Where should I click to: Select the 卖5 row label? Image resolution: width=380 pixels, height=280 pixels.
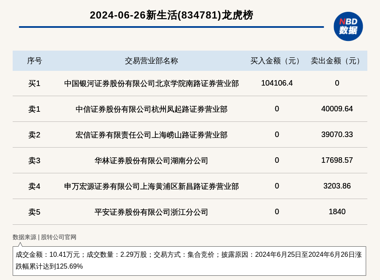click(x=34, y=212)
